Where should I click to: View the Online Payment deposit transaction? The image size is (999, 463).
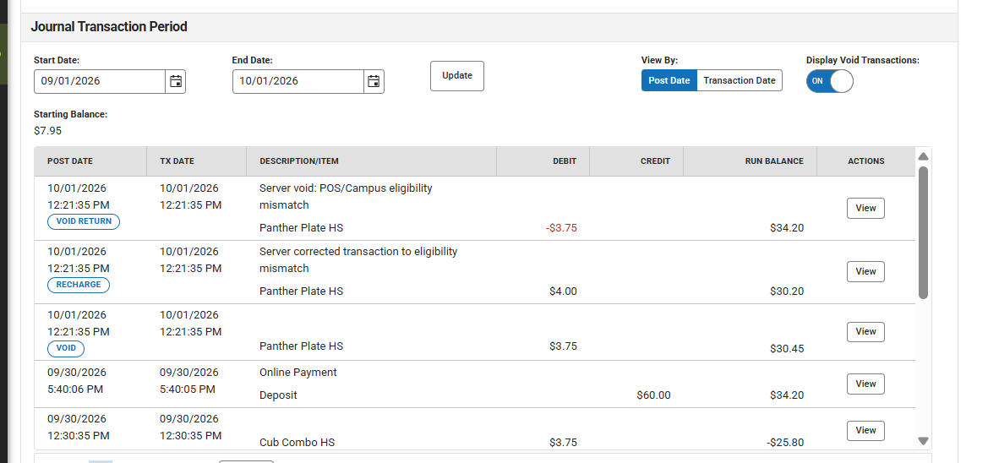click(865, 384)
